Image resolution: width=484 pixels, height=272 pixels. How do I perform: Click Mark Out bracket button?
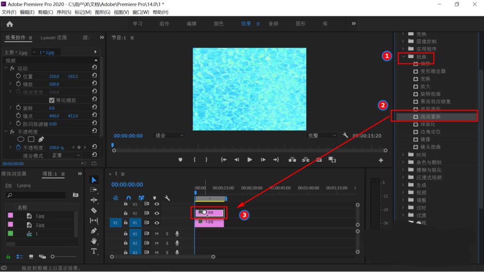[x=206, y=159]
